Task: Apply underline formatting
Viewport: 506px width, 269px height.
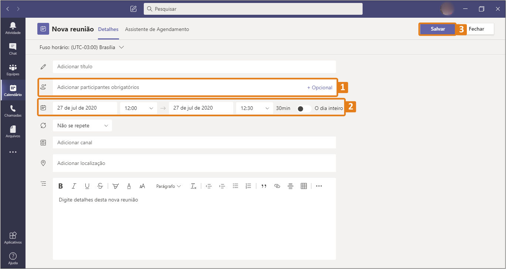Action: (x=87, y=186)
